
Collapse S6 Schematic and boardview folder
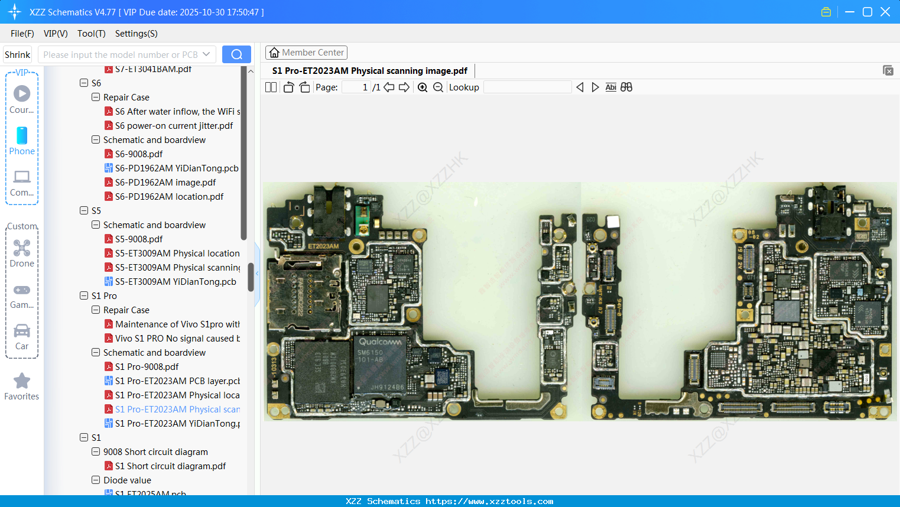point(96,139)
